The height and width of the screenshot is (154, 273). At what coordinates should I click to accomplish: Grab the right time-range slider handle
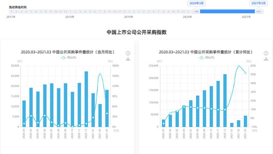pyautogui.click(x=258, y=12)
